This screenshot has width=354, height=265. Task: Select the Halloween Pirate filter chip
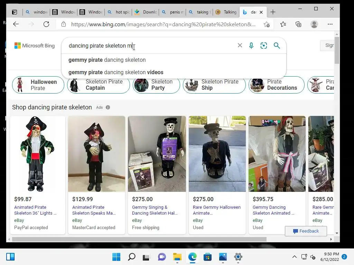pos(38,85)
